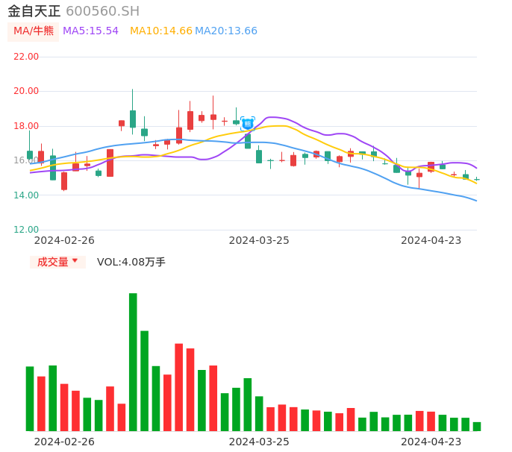
Task: Click the stock name 金自天正
Action: pyautogui.click(x=34, y=11)
